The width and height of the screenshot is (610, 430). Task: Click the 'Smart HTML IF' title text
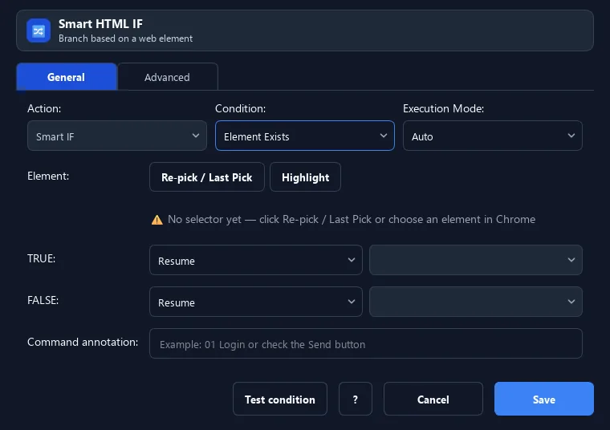click(x=100, y=24)
